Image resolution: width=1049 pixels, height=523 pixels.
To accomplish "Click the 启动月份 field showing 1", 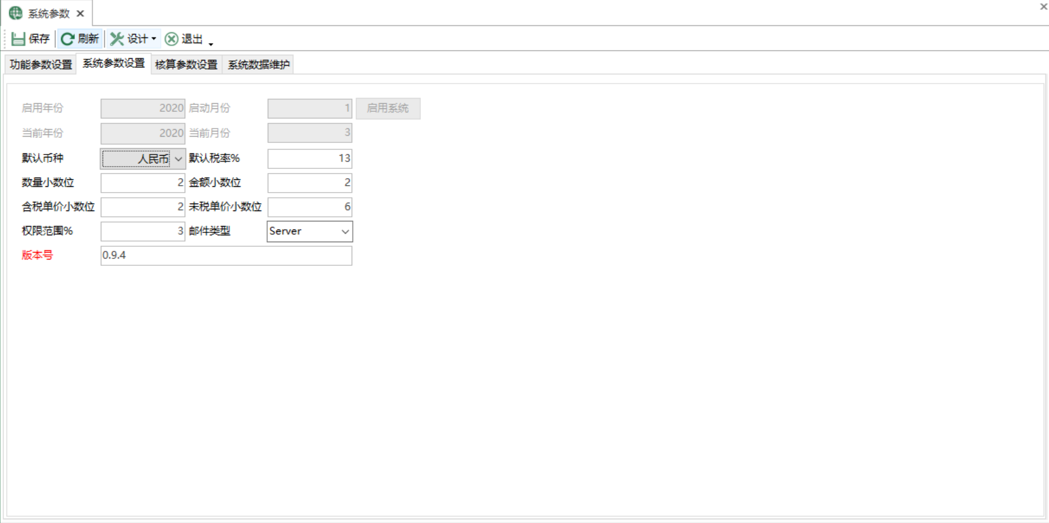I will [x=310, y=108].
